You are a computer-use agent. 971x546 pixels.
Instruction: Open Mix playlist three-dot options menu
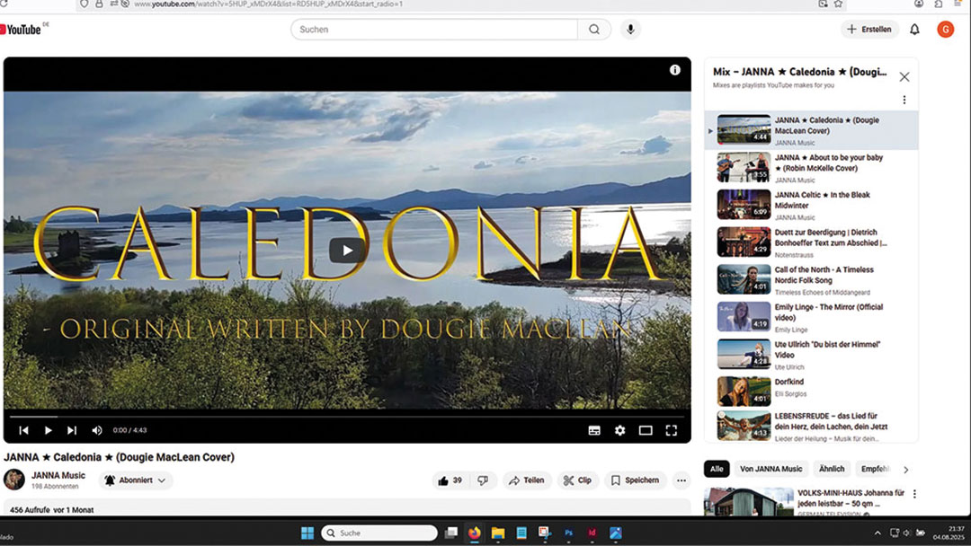pos(904,100)
